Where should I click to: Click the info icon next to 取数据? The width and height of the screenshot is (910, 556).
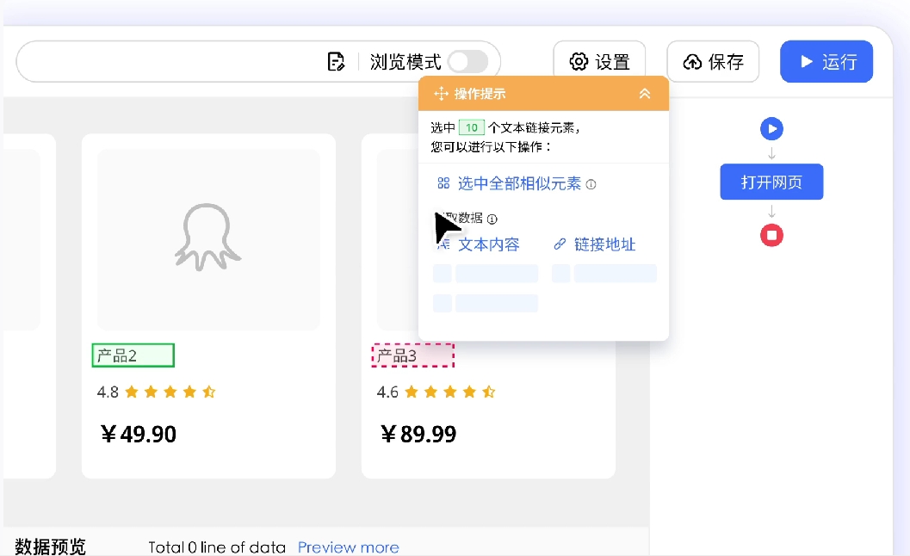(x=492, y=219)
